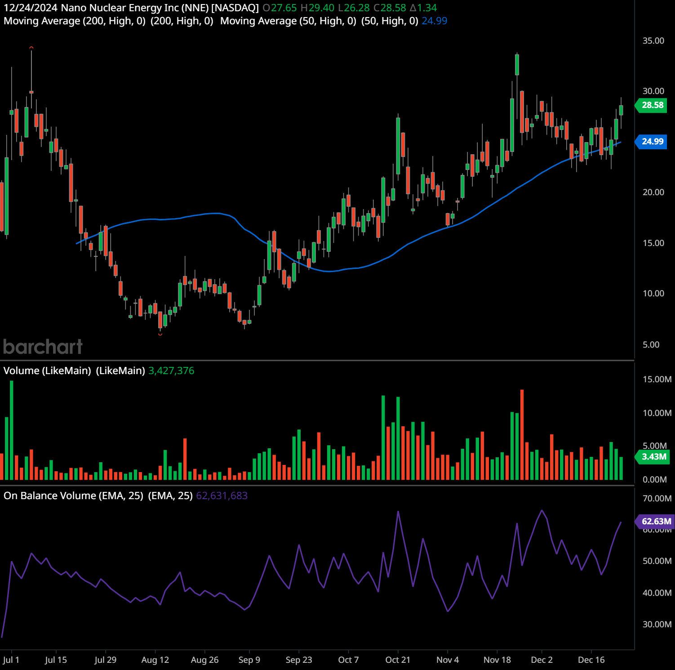Image resolution: width=675 pixels, height=670 pixels.
Task: Click the Aug 26 date label
Action: click(x=204, y=660)
